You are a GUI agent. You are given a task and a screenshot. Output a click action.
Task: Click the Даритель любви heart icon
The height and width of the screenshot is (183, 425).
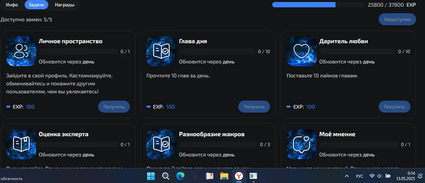302,51
